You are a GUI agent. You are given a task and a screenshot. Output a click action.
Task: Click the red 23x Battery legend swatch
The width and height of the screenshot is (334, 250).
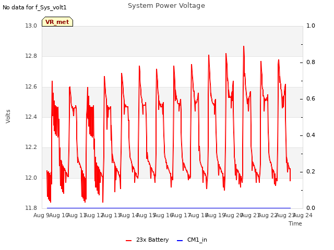129,241
